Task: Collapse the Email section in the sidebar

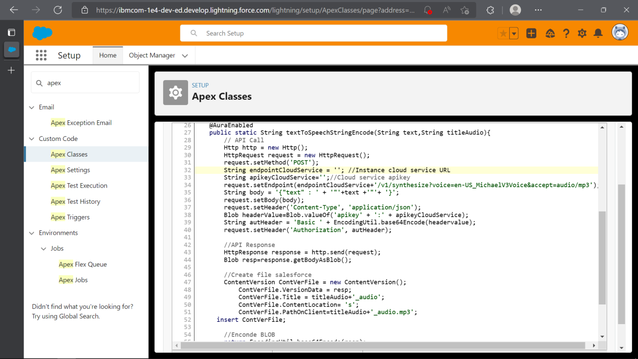Action: click(x=31, y=107)
